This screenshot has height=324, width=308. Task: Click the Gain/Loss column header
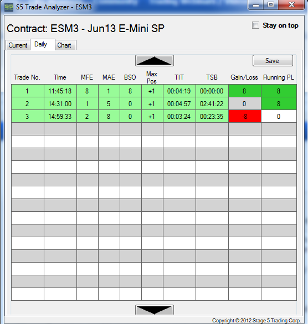point(244,77)
